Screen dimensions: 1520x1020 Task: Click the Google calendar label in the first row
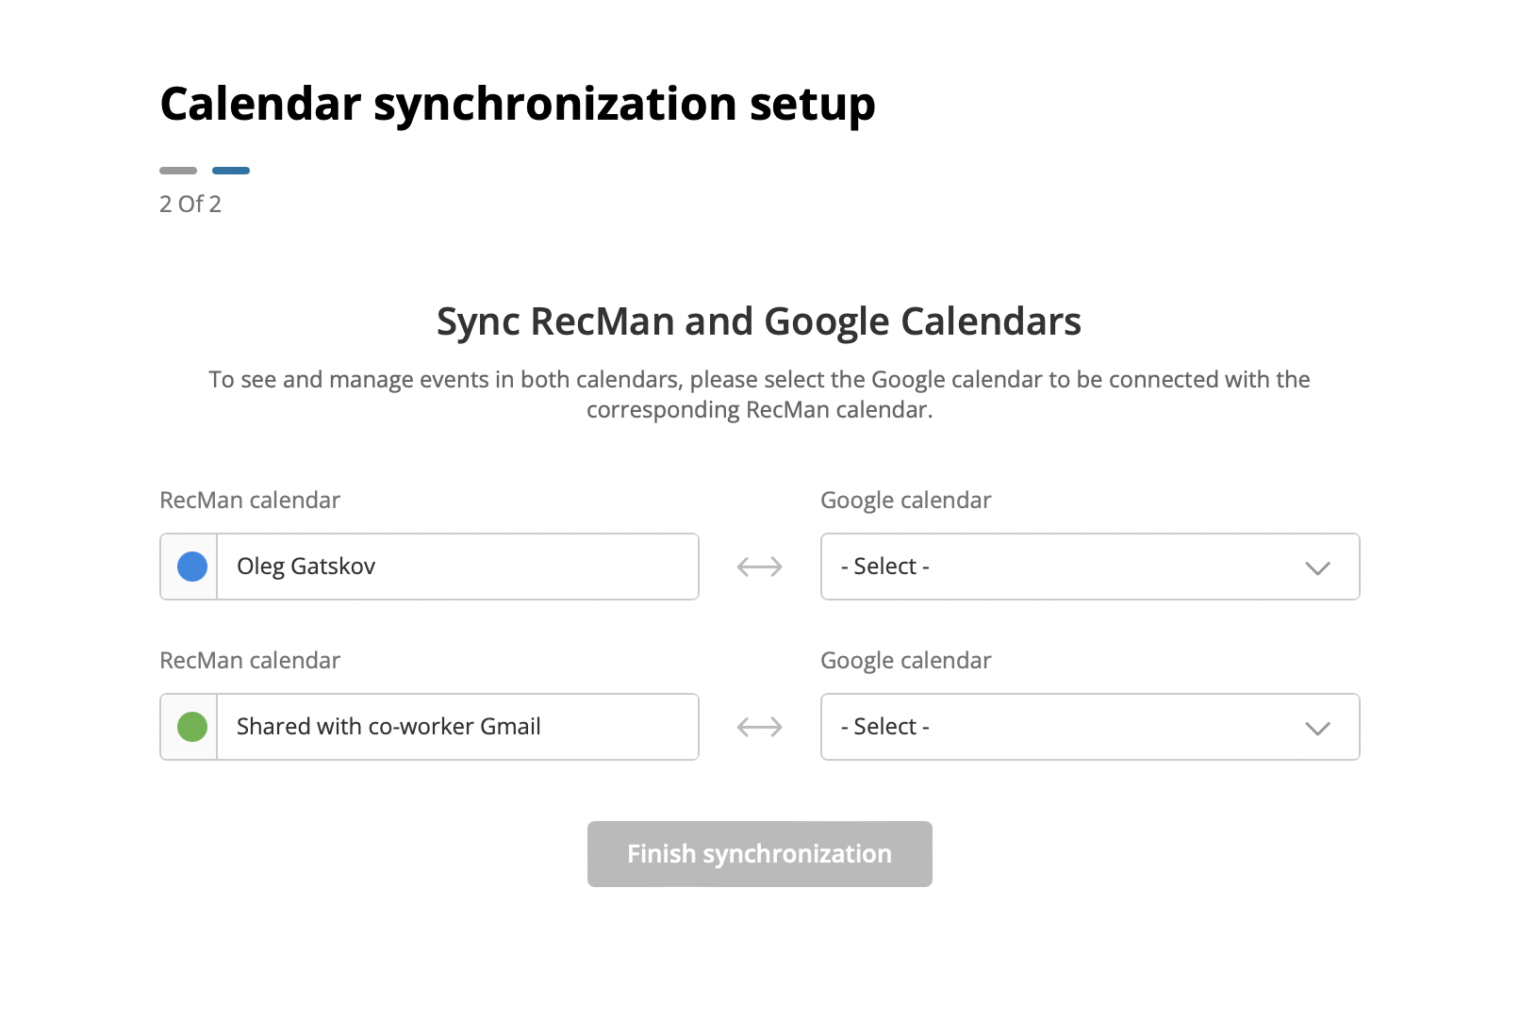point(906,501)
